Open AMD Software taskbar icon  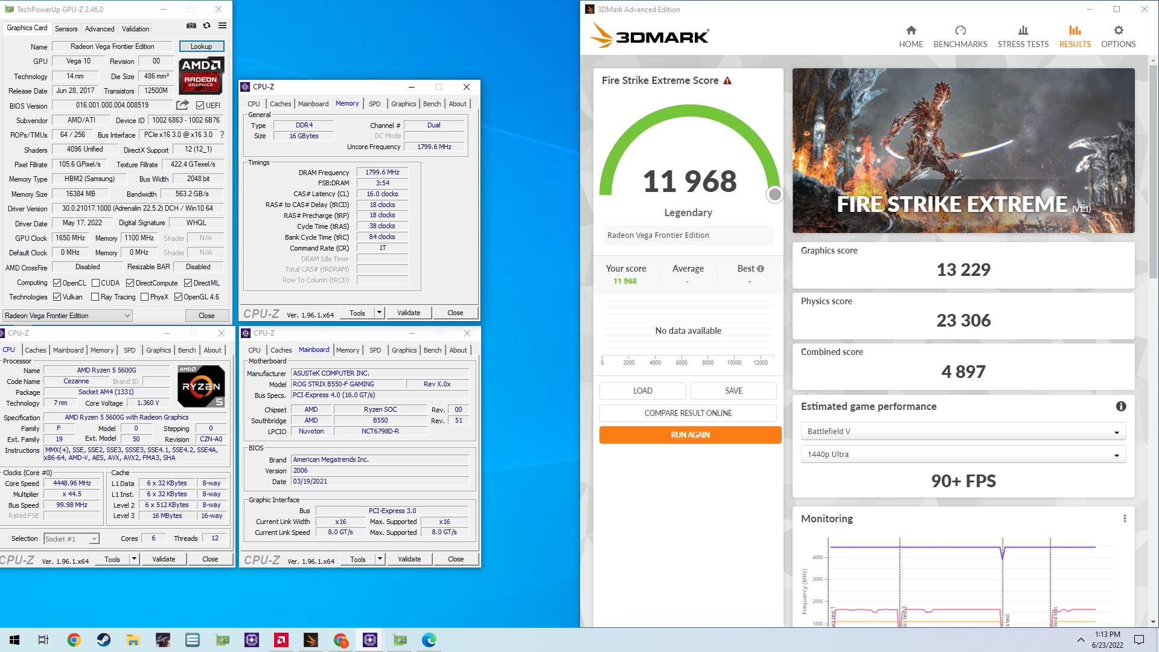click(x=281, y=640)
